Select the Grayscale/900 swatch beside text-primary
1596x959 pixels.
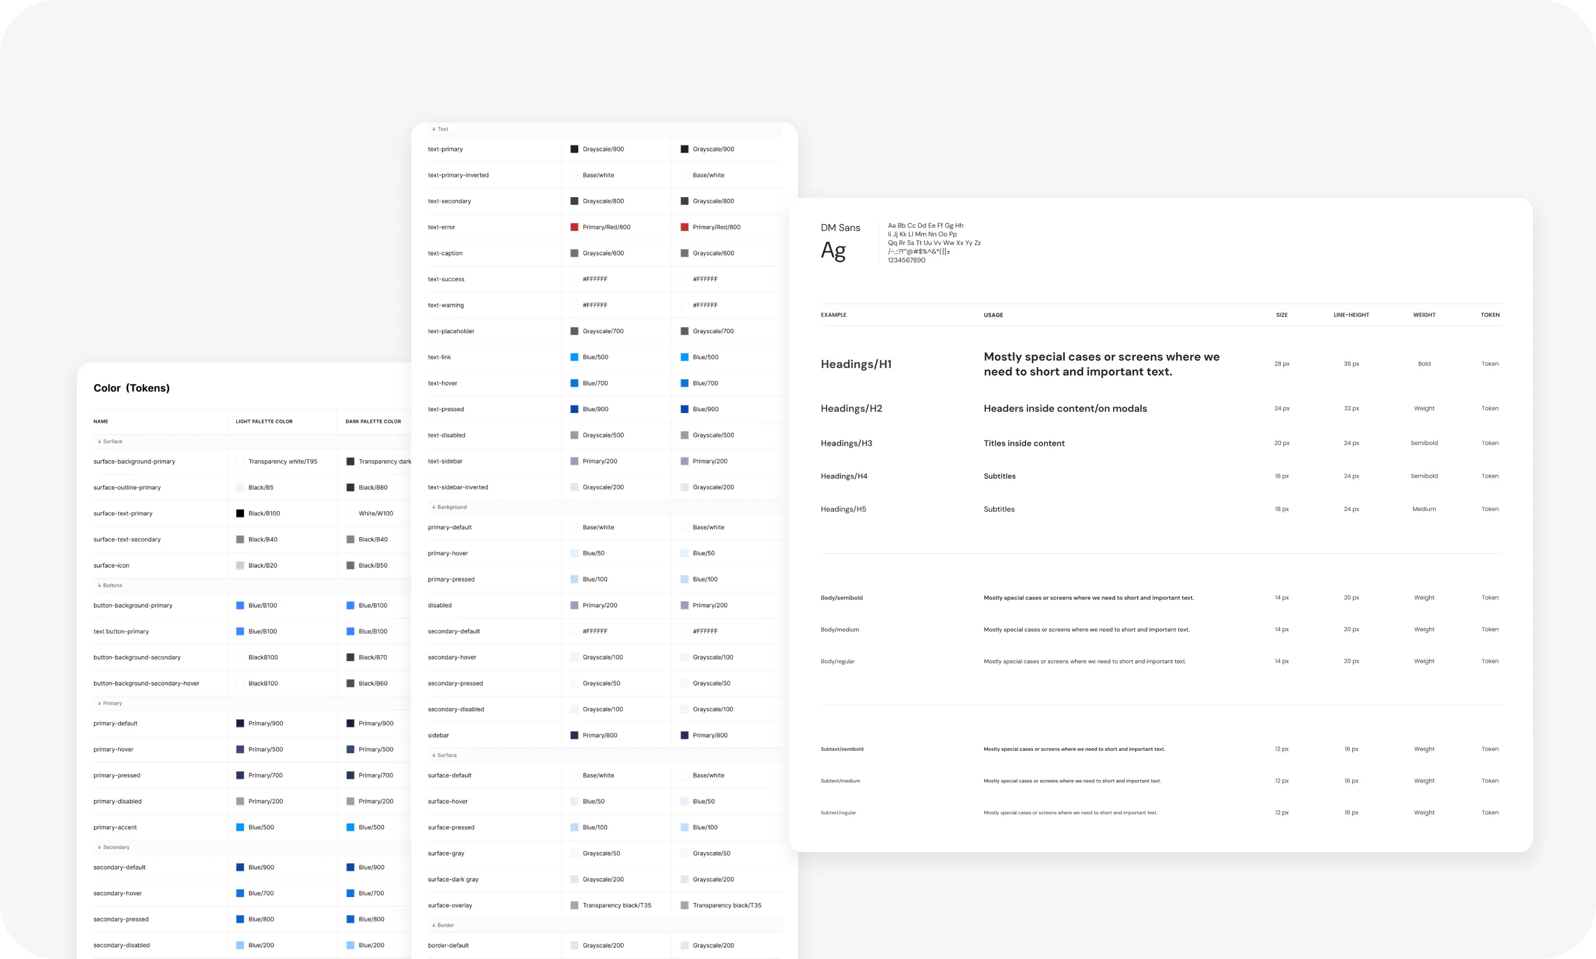(575, 149)
